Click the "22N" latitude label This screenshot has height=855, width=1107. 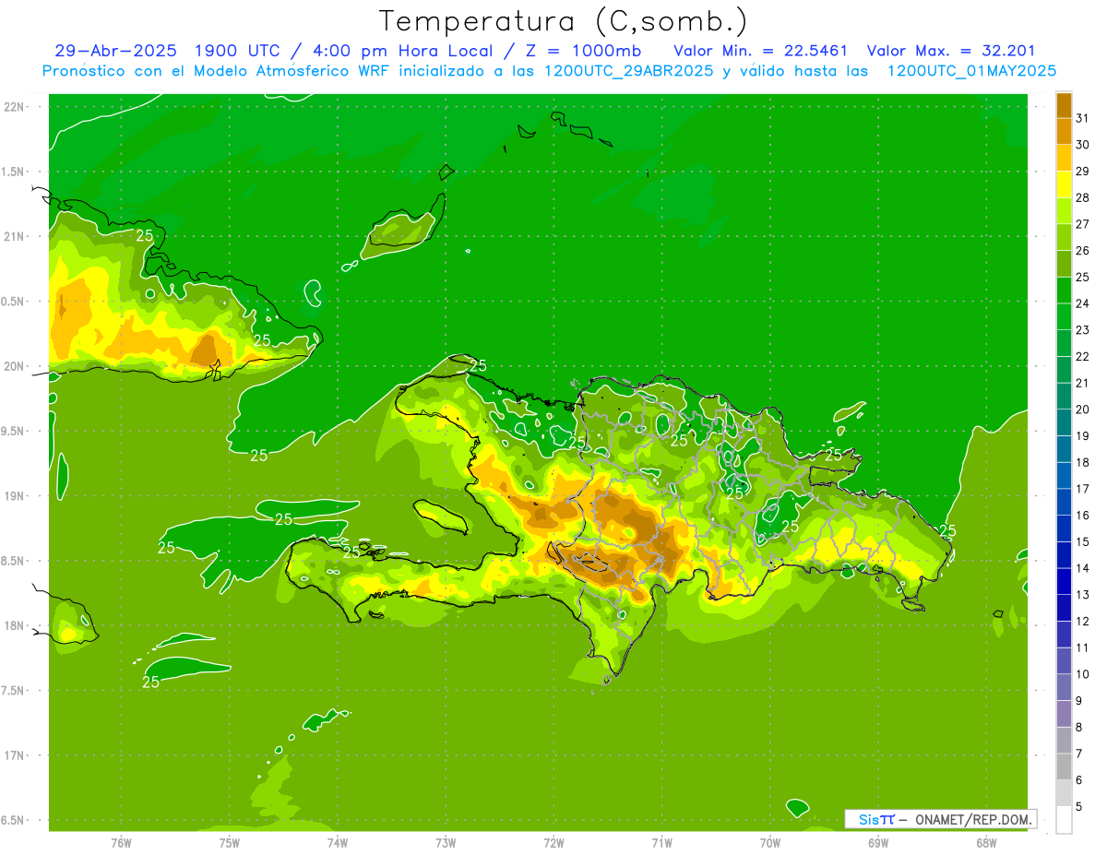point(15,107)
